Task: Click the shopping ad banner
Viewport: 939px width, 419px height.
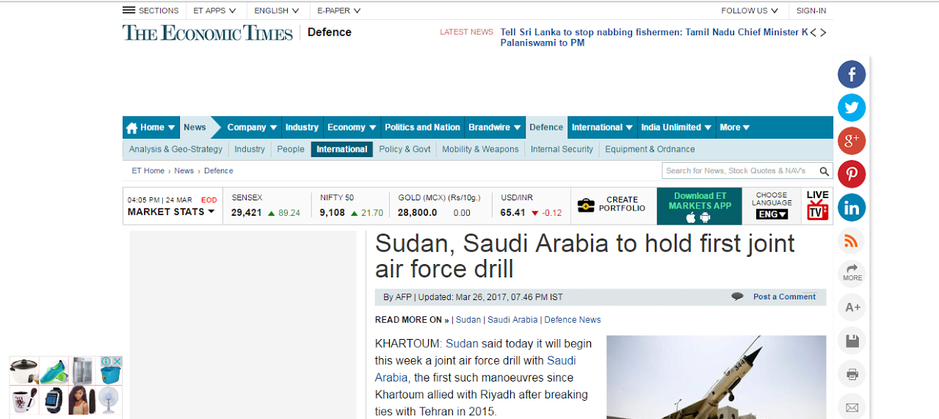Action: click(65, 386)
